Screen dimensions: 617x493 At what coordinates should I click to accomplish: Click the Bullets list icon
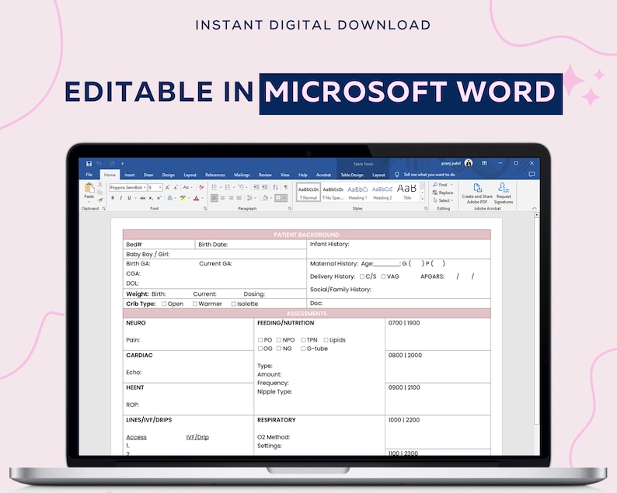pos(214,187)
